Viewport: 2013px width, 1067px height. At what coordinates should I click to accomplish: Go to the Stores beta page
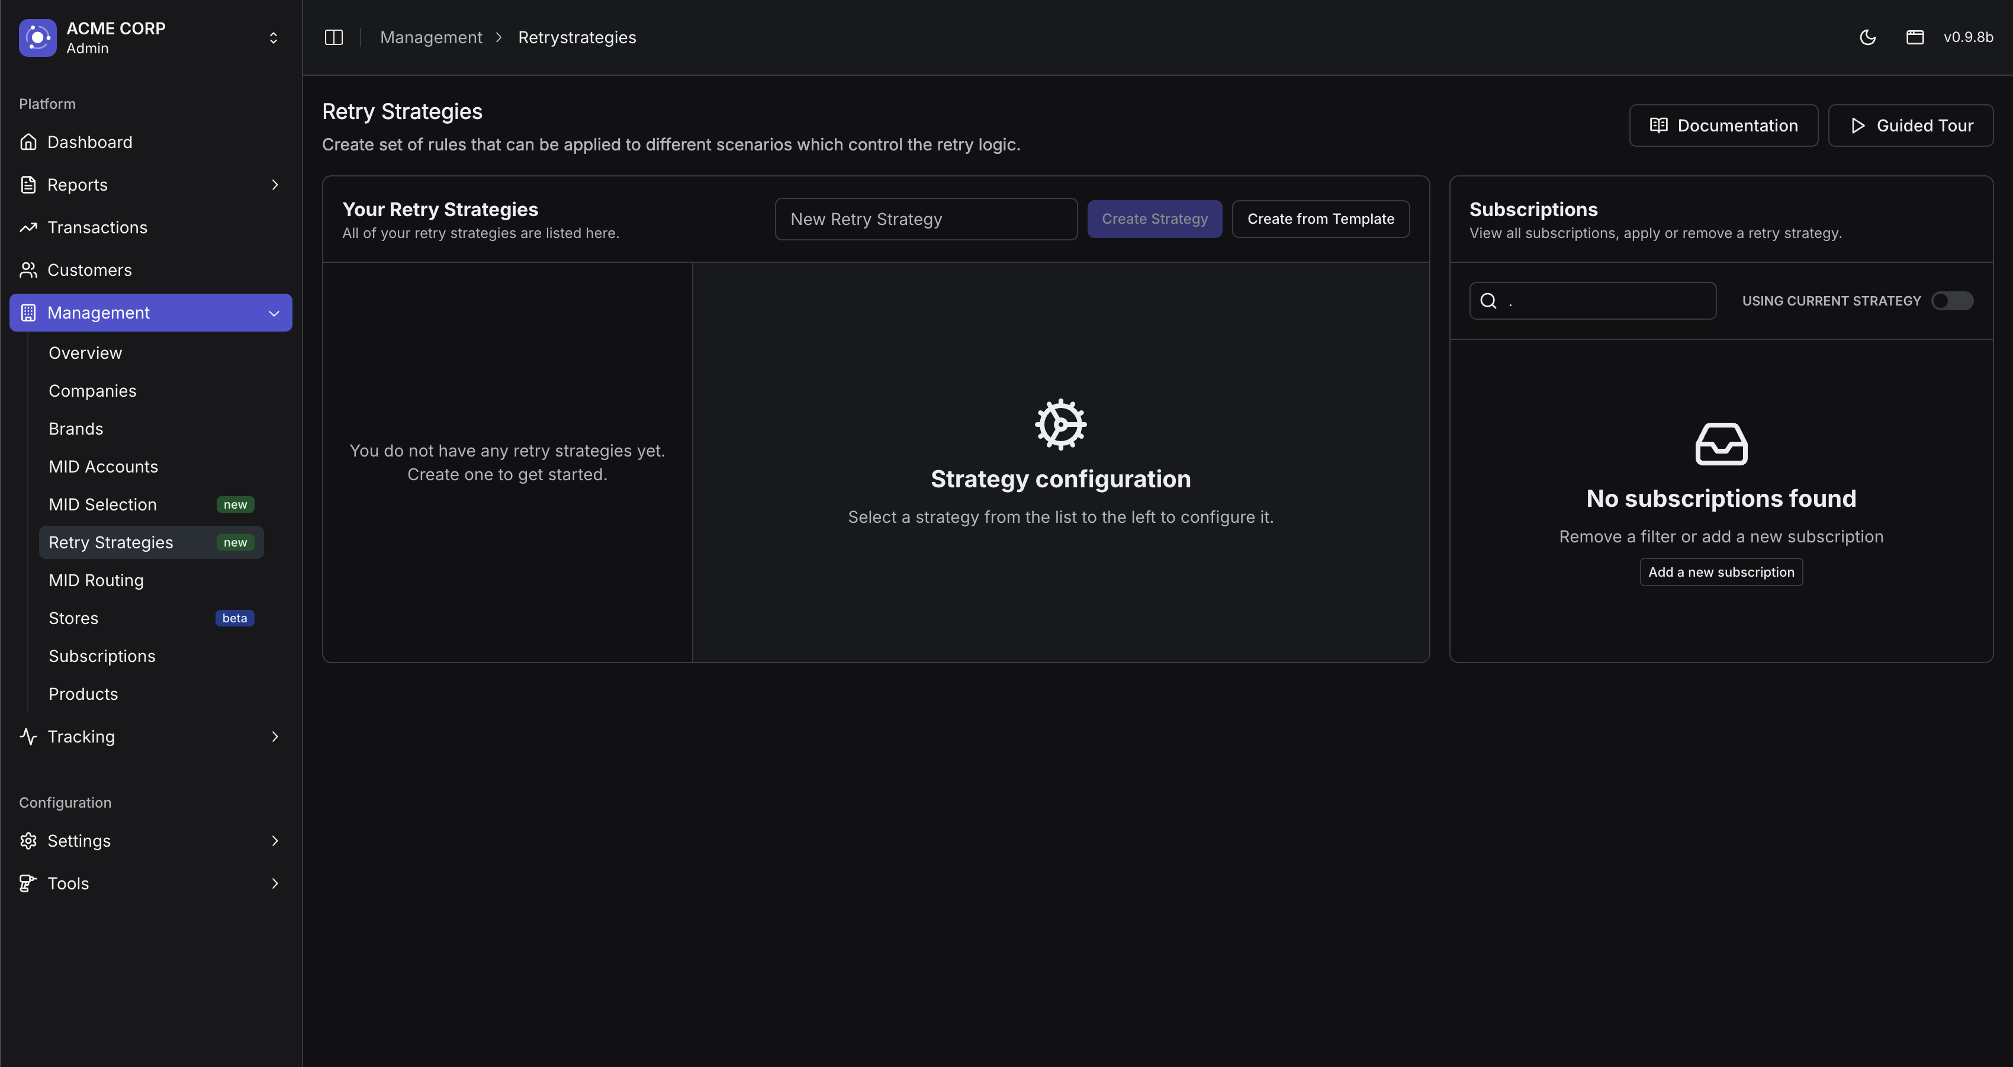pyautogui.click(x=73, y=618)
